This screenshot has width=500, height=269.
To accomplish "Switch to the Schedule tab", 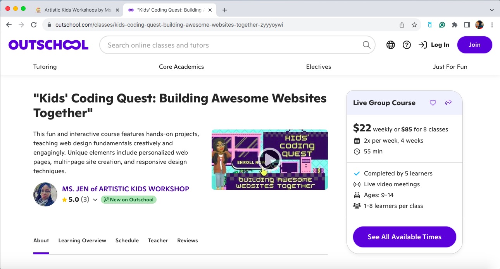I will [x=127, y=240].
